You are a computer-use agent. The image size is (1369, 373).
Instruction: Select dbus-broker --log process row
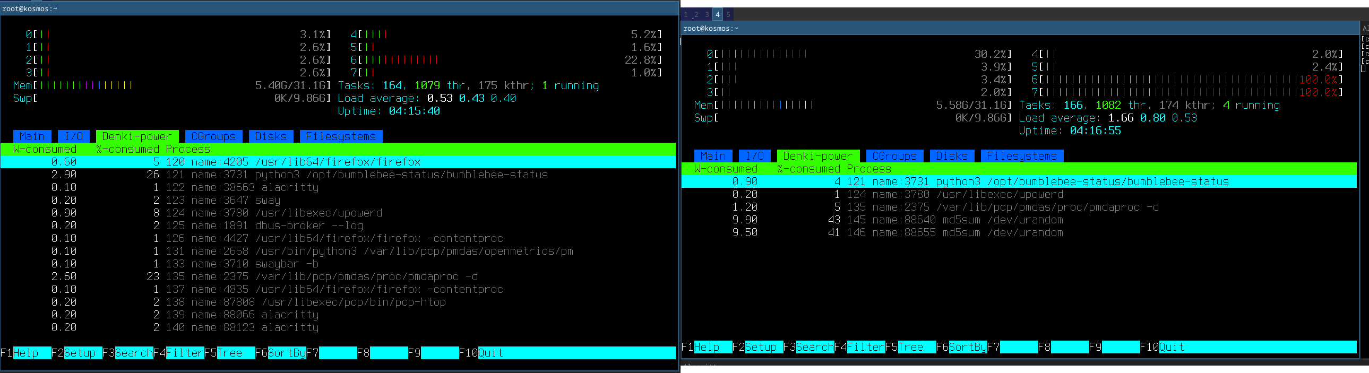coord(338,226)
